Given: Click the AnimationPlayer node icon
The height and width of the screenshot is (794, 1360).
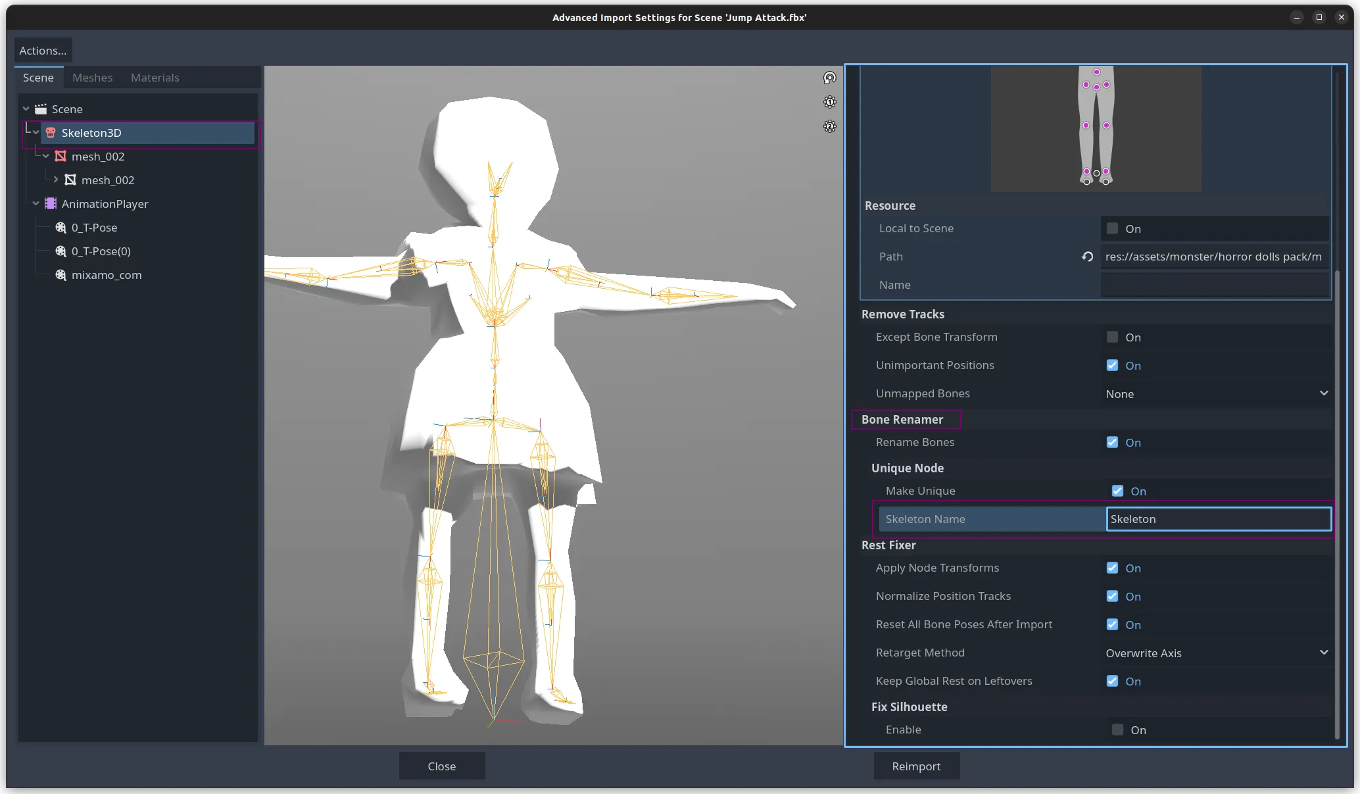Looking at the screenshot, I should tap(51, 204).
